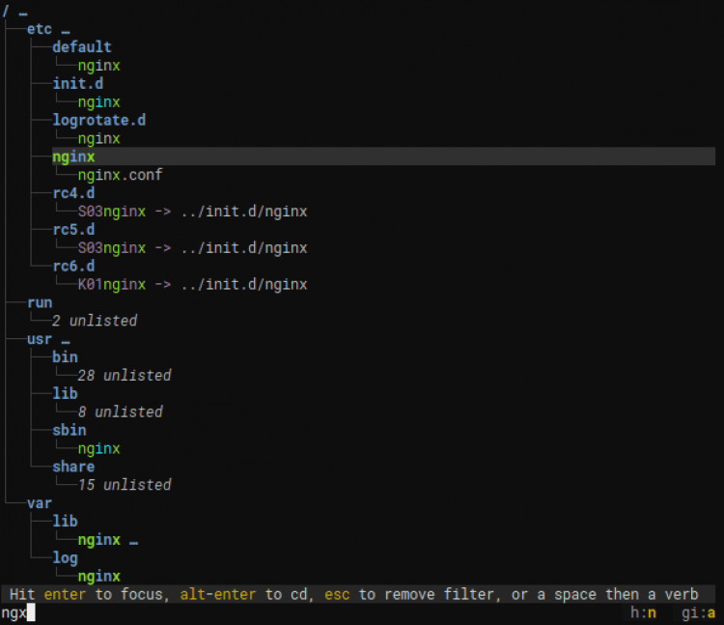724x625 pixels.
Task: Select the etc directory in the tree
Action: [40, 29]
